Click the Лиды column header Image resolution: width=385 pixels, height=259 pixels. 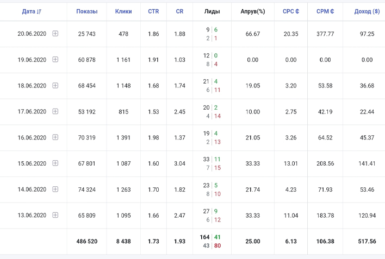pos(212,11)
